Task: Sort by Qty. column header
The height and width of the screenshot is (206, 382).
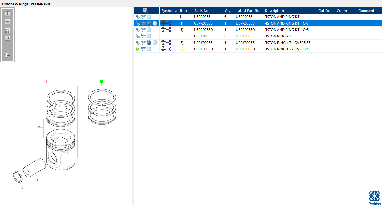Action: click(229, 11)
